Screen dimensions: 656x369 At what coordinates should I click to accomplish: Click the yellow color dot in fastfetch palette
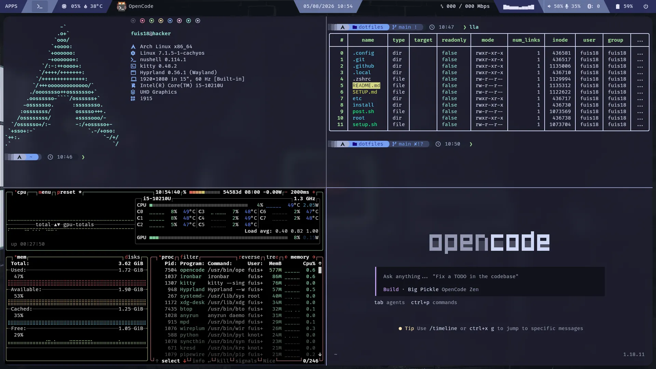(x=161, y=21)
